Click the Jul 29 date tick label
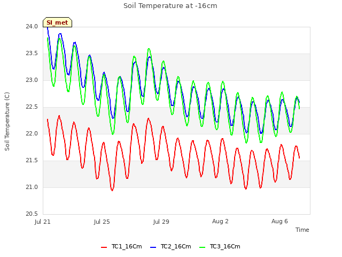342x257 pixels. tap(161, 222)
